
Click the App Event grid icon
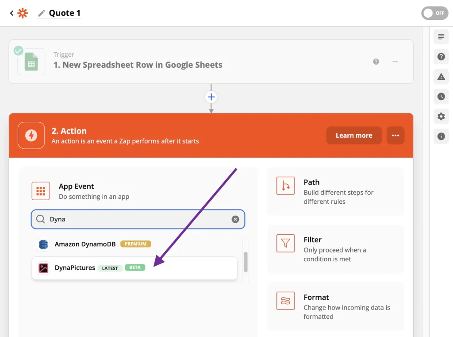[x=41, y=191]
